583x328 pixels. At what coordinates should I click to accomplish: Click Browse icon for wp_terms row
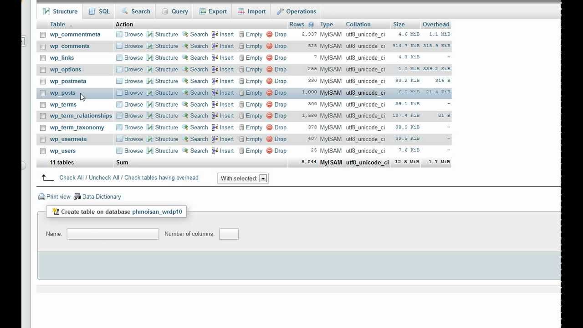click(x=119, y=104)
